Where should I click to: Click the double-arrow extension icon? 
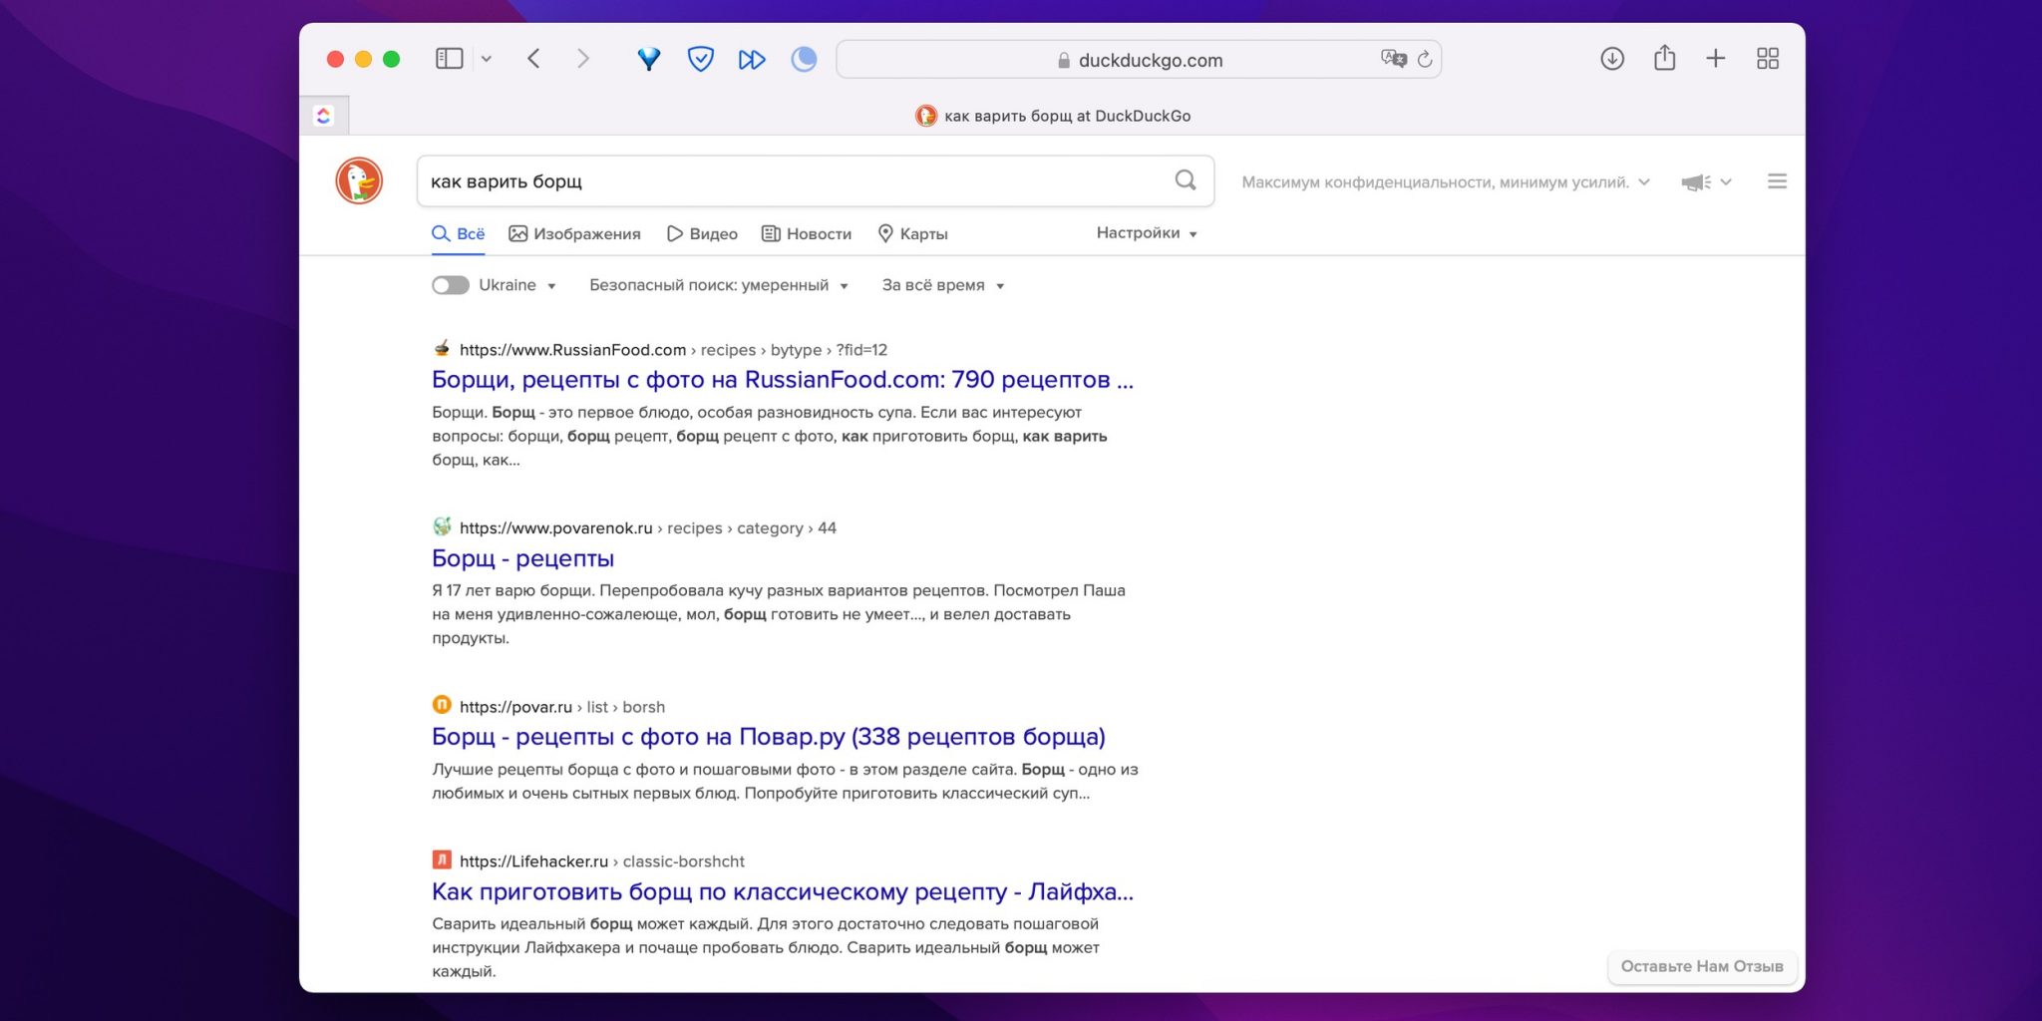pyautogui.click(x=752, y=59)
